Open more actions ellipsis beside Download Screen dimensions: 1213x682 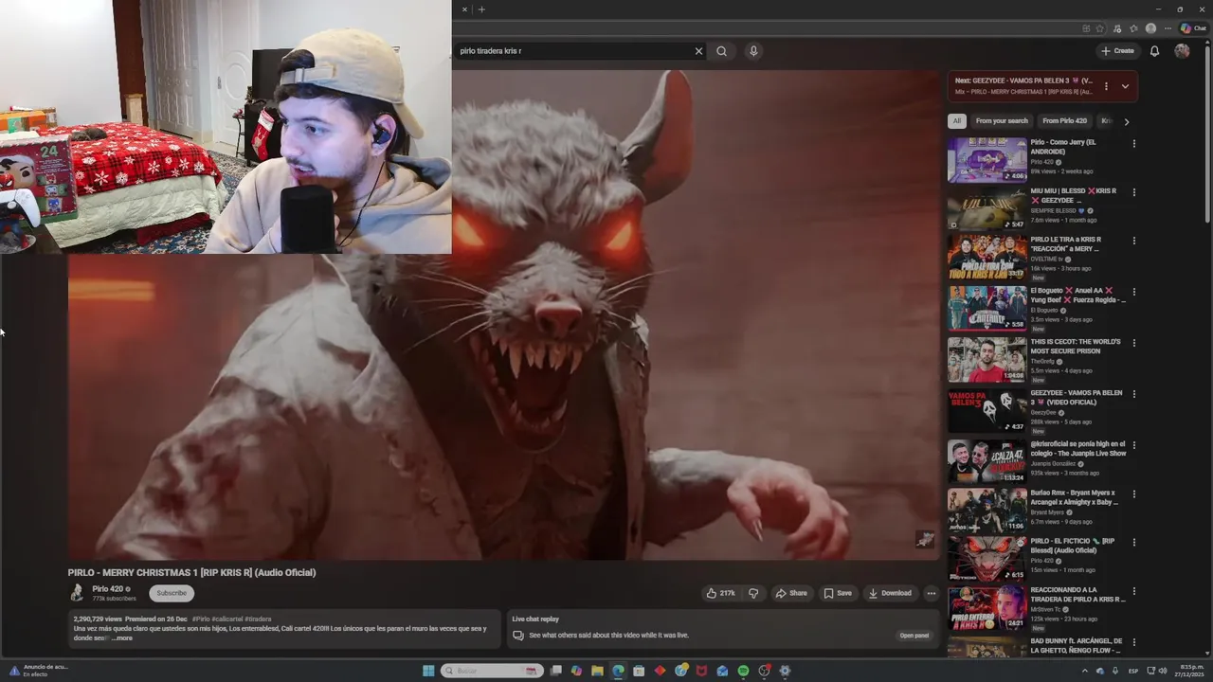tap(931, 593)
